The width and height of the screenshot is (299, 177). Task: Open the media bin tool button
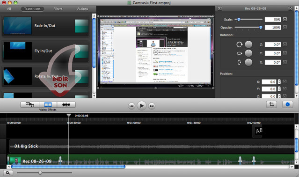coord(30,104)
